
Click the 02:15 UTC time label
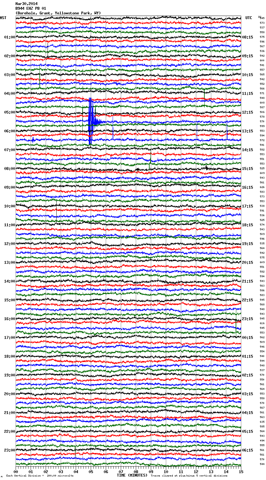(x=248, y=375)
